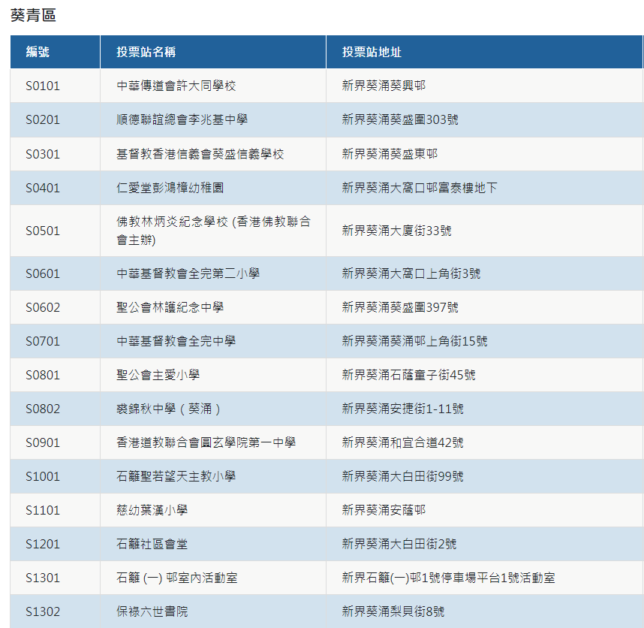Select address 新界葵涌石蔭童子街45號
The width and height of the screenshot is (644, 628).
(x=408, y=375)
